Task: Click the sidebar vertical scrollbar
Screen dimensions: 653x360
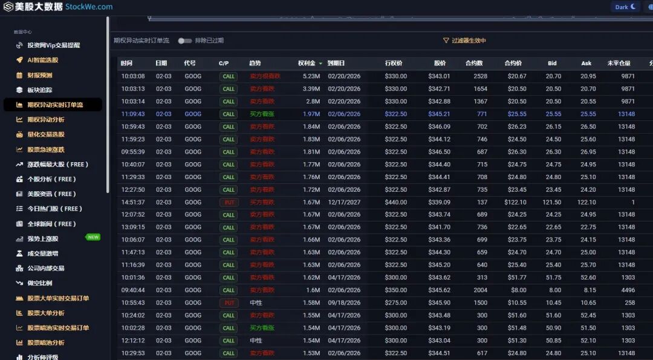Action: click(x=108, y=104)
